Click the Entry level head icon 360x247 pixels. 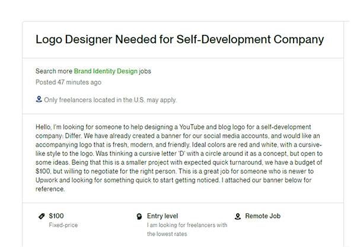[139, 216]
